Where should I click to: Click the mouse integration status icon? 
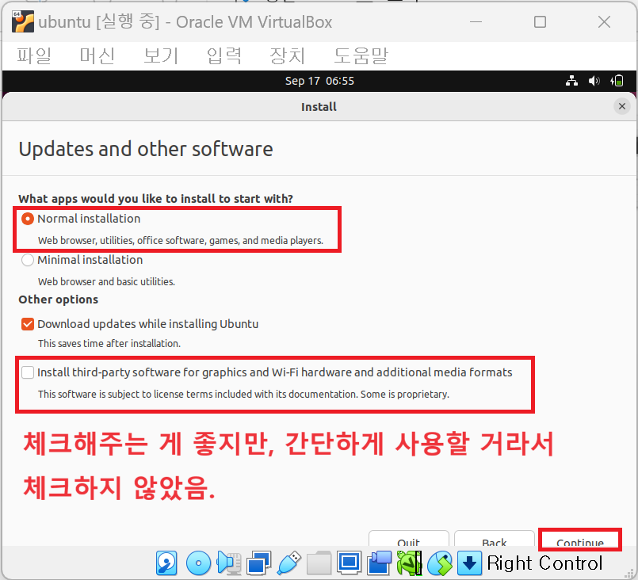(439, 563)
